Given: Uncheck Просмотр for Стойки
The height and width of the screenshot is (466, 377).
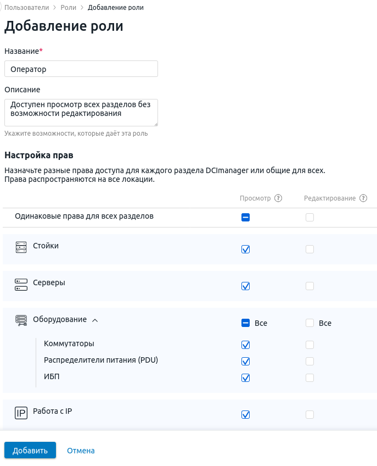Looking at the screenshot, I should tap(245, 249).
